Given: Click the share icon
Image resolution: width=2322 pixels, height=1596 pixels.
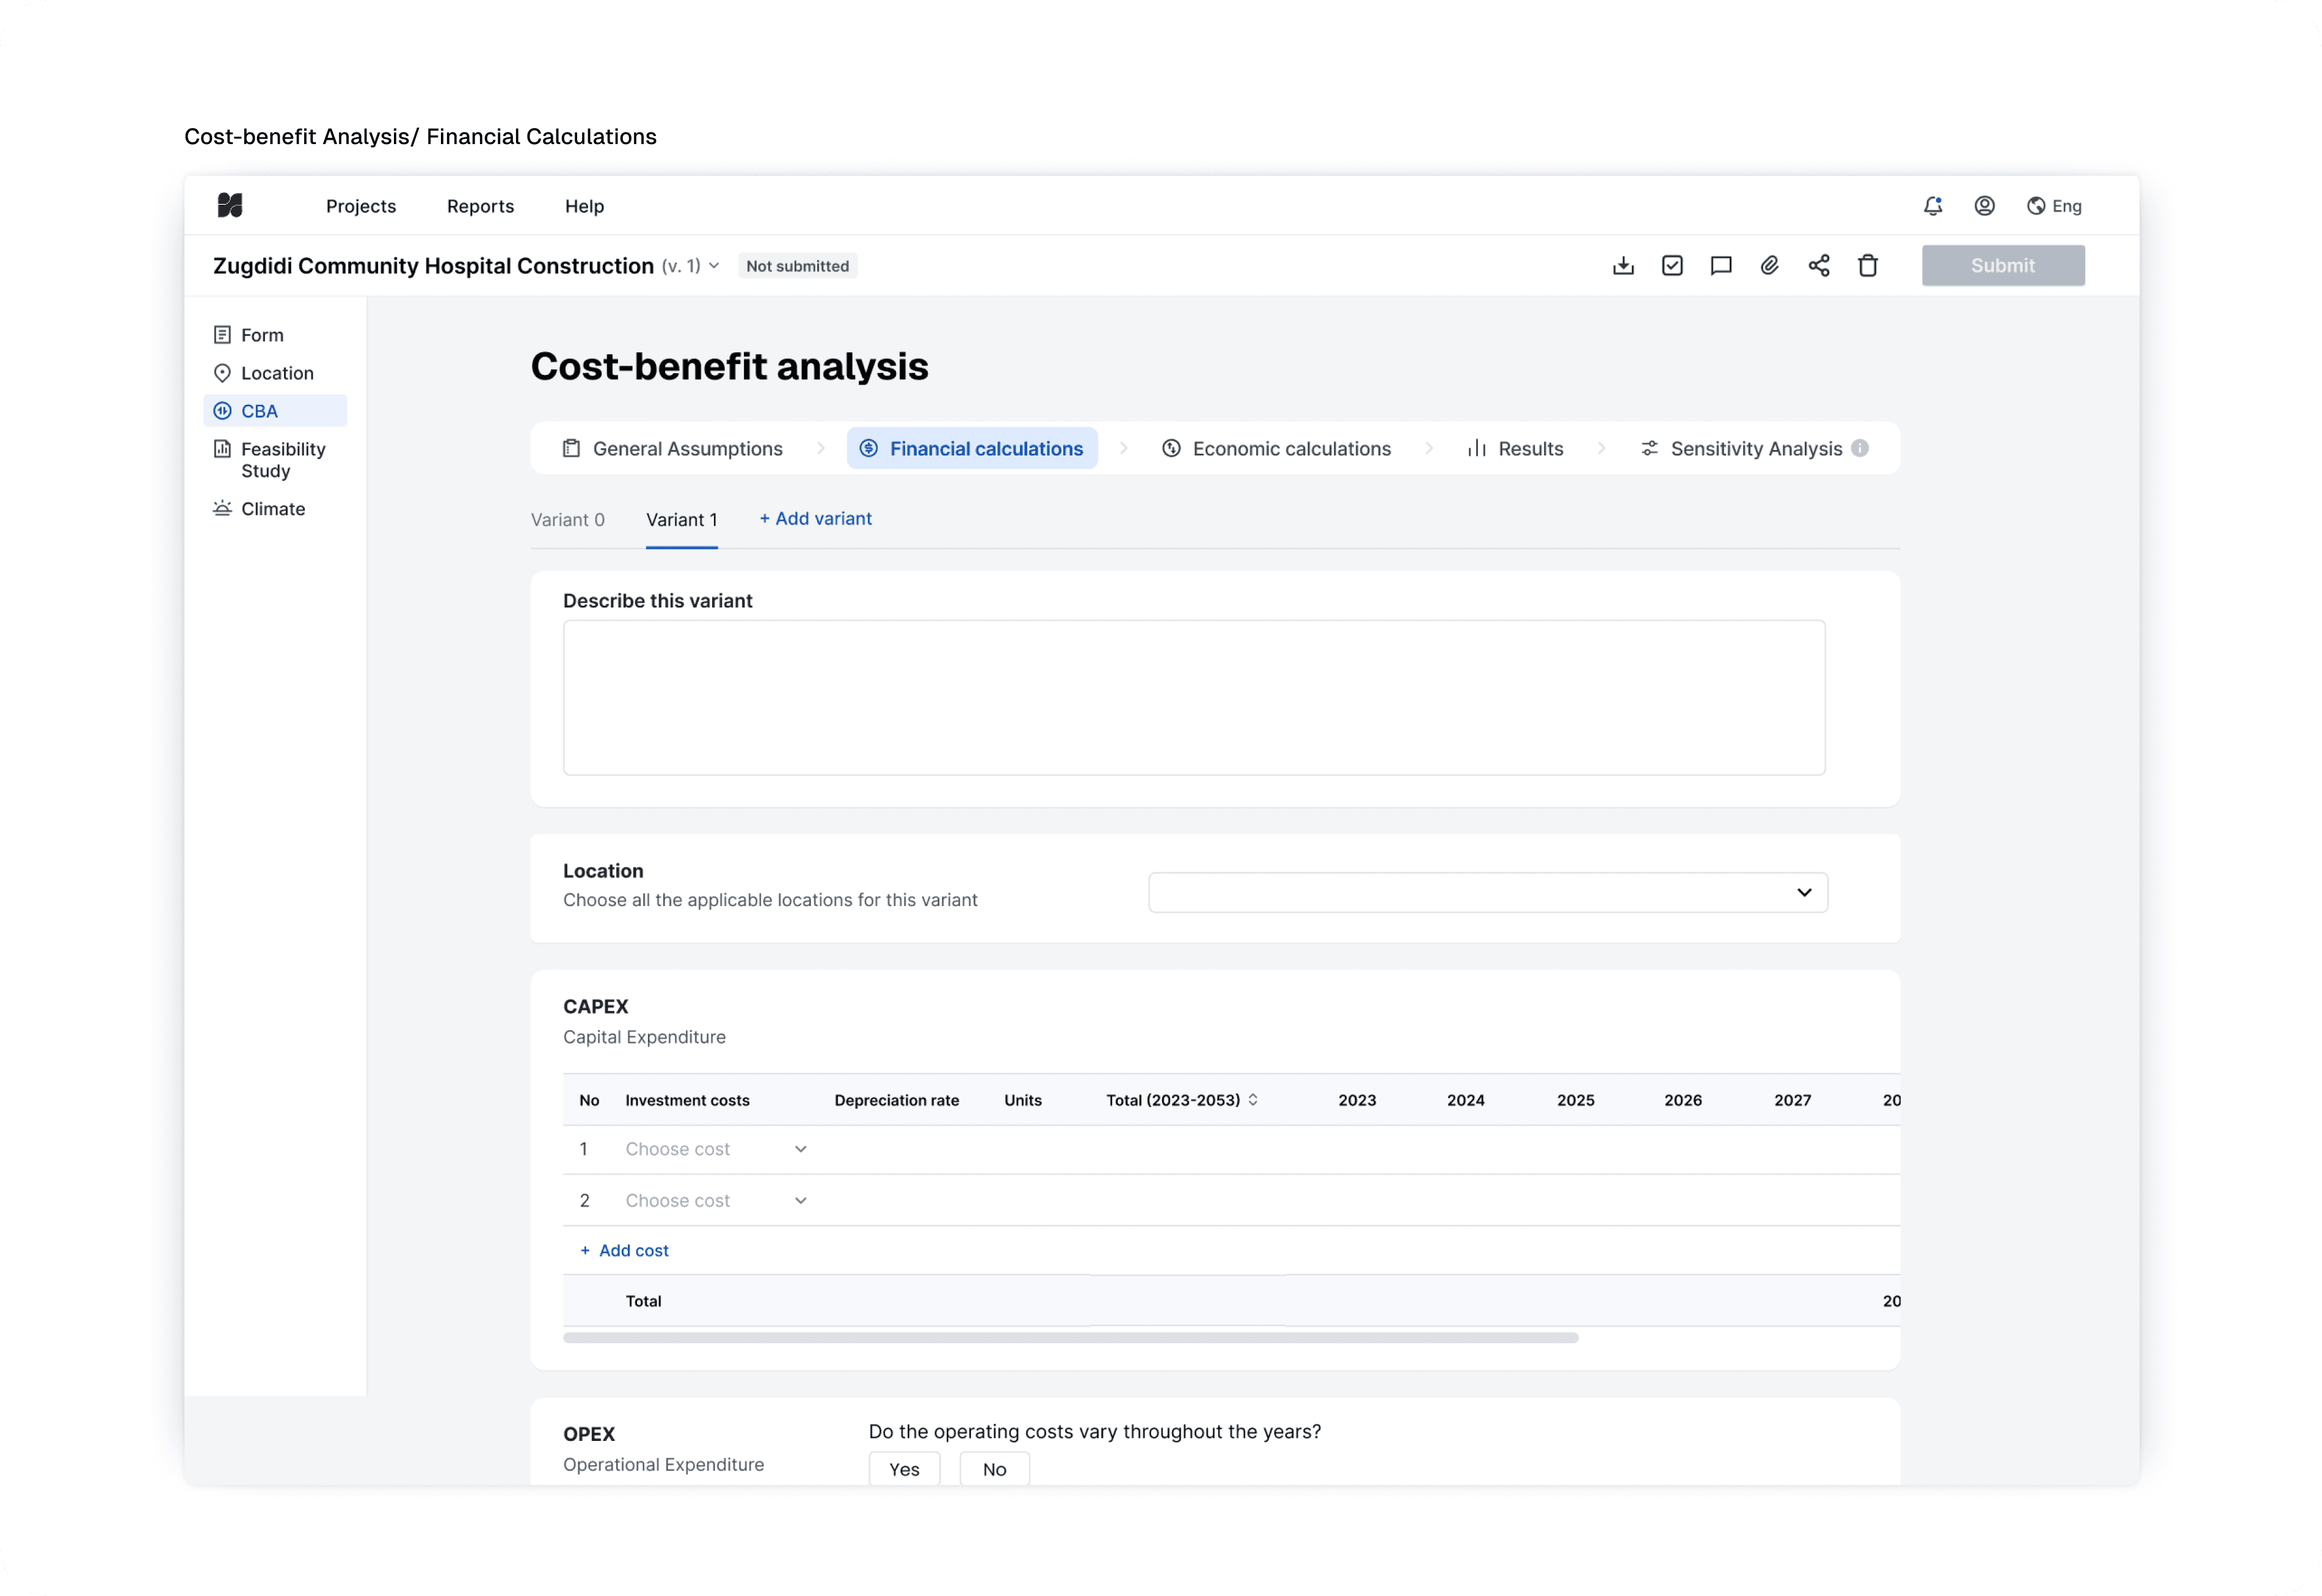Looking at the screenshot, I should 1818,266.
